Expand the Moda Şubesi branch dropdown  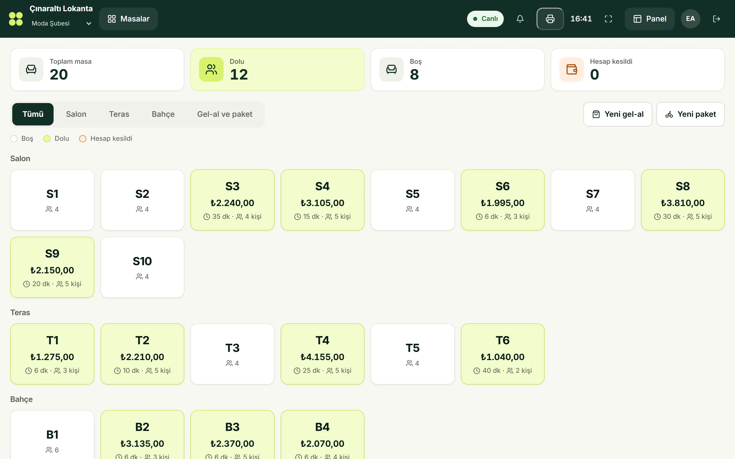(61, 23)
